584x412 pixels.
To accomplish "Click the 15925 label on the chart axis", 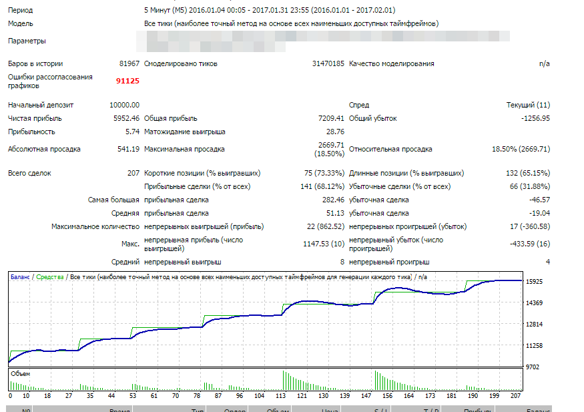I will (x=535, y=281).
